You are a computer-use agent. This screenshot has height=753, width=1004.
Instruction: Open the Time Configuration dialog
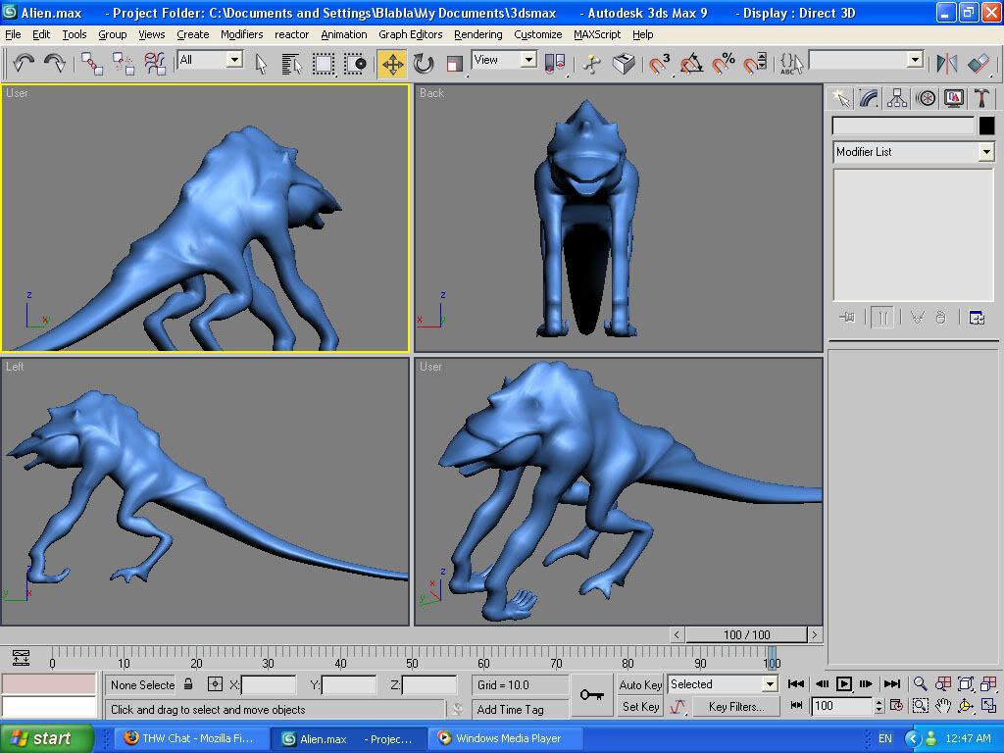(x=896, y=706)
